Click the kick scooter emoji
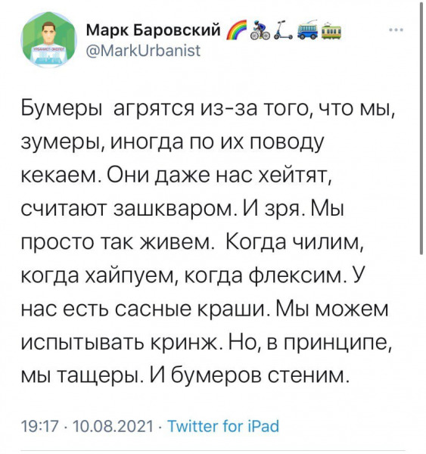The width and height of the screenshot is (426, 454). (283, 30)
